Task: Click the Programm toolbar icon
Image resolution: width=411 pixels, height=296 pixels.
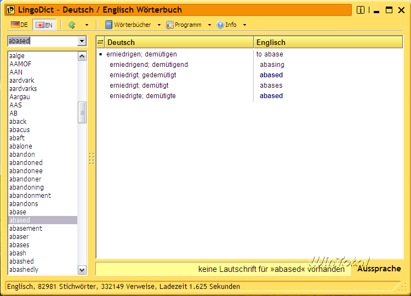Action: point(170,25)
